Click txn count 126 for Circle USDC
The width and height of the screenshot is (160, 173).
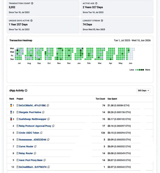pyautogui.click(x=103, y=133)
